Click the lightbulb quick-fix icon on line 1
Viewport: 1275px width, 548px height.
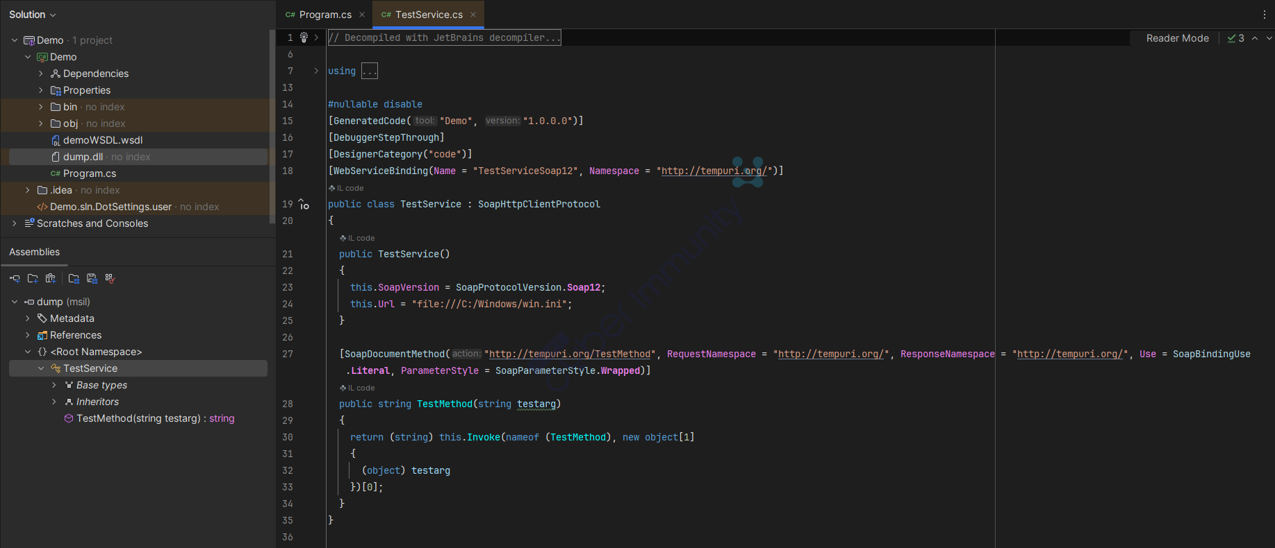pyautogui.click(x=304, y=37)
